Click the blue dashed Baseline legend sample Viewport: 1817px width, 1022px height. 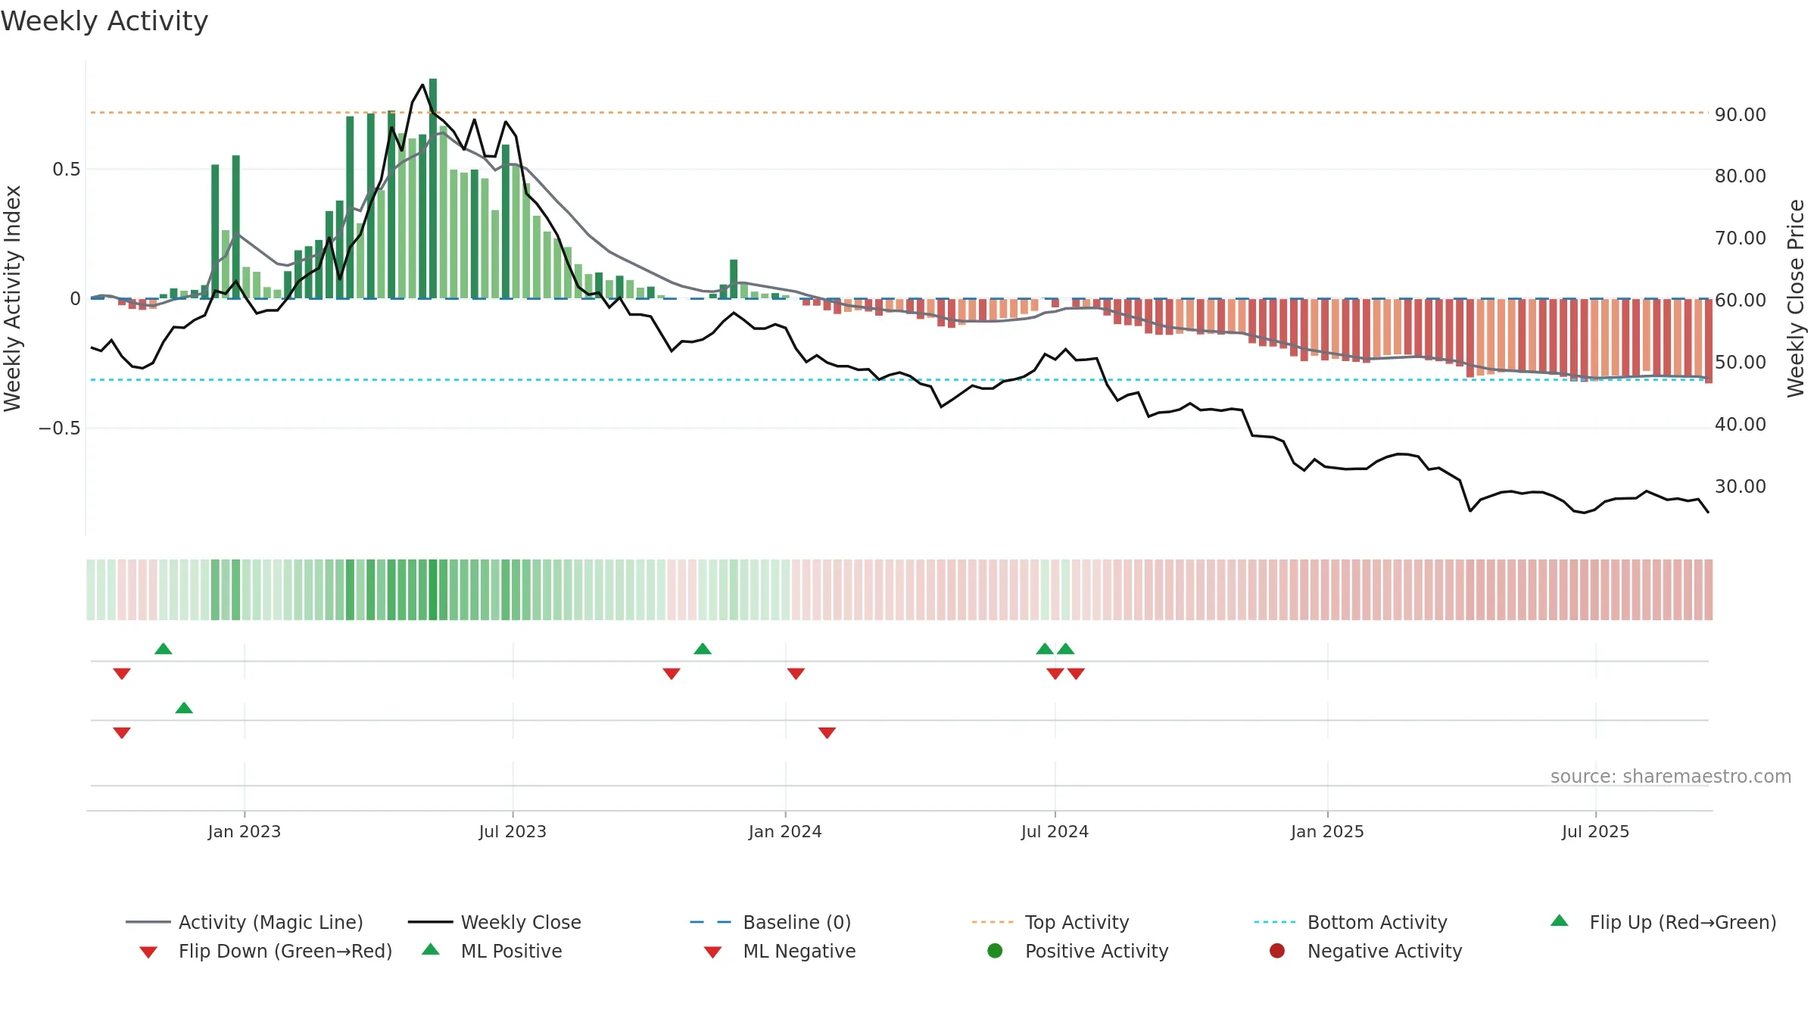tap(711, 922)
